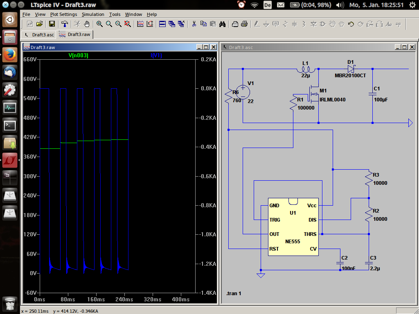Click the V(n003) trace label
Image resolution: width=419 pixels, height=314 pixels.
(78, 55)
